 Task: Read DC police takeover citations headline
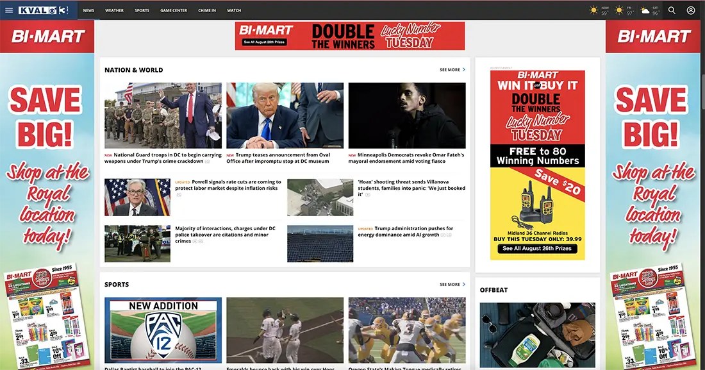click(225, 235)
